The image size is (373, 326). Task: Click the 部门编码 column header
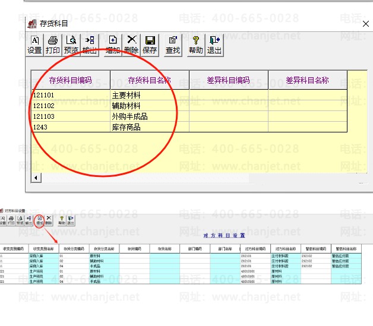click(195, 249)
